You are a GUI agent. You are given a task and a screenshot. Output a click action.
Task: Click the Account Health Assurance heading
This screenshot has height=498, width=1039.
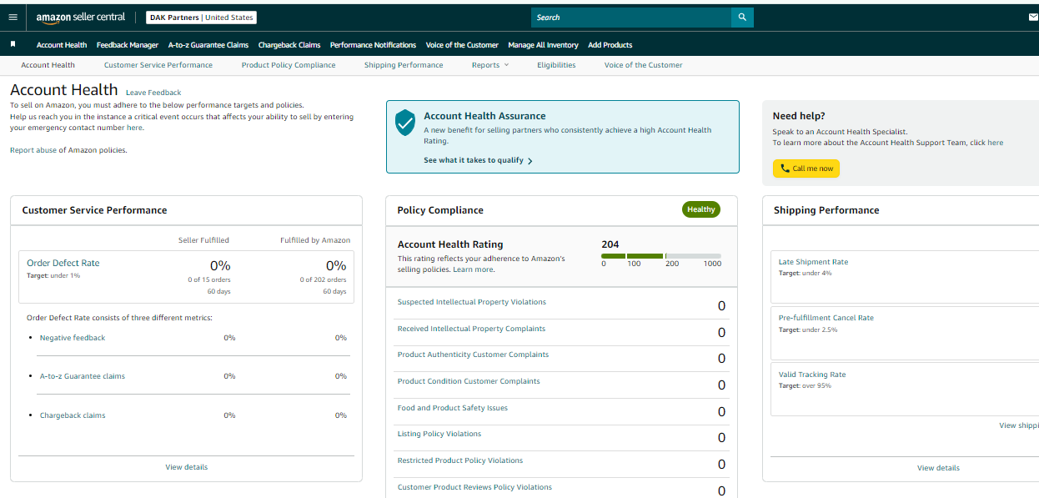(484, 116)
